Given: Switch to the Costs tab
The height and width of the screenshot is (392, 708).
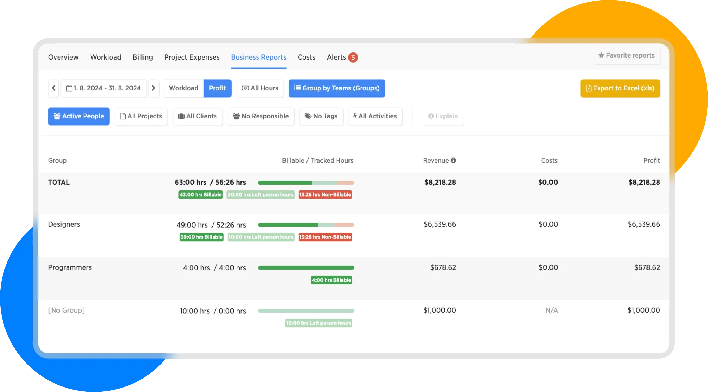Looking at the screenshot, I should pos(306,57).
